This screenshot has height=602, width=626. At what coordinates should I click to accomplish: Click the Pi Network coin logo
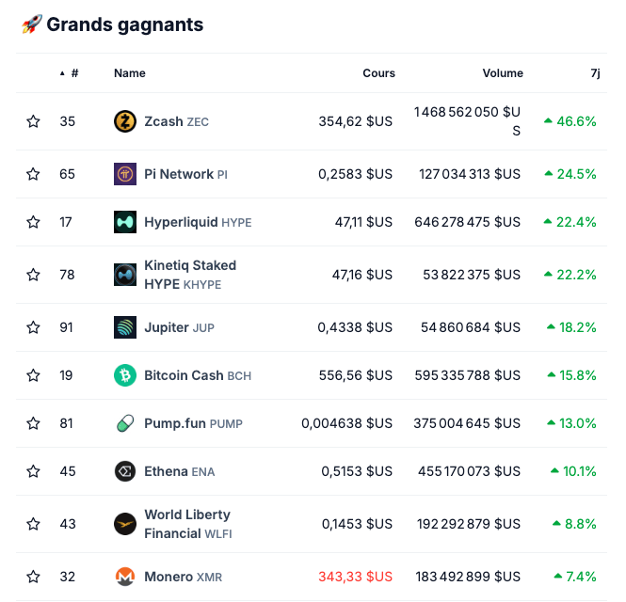125,174
